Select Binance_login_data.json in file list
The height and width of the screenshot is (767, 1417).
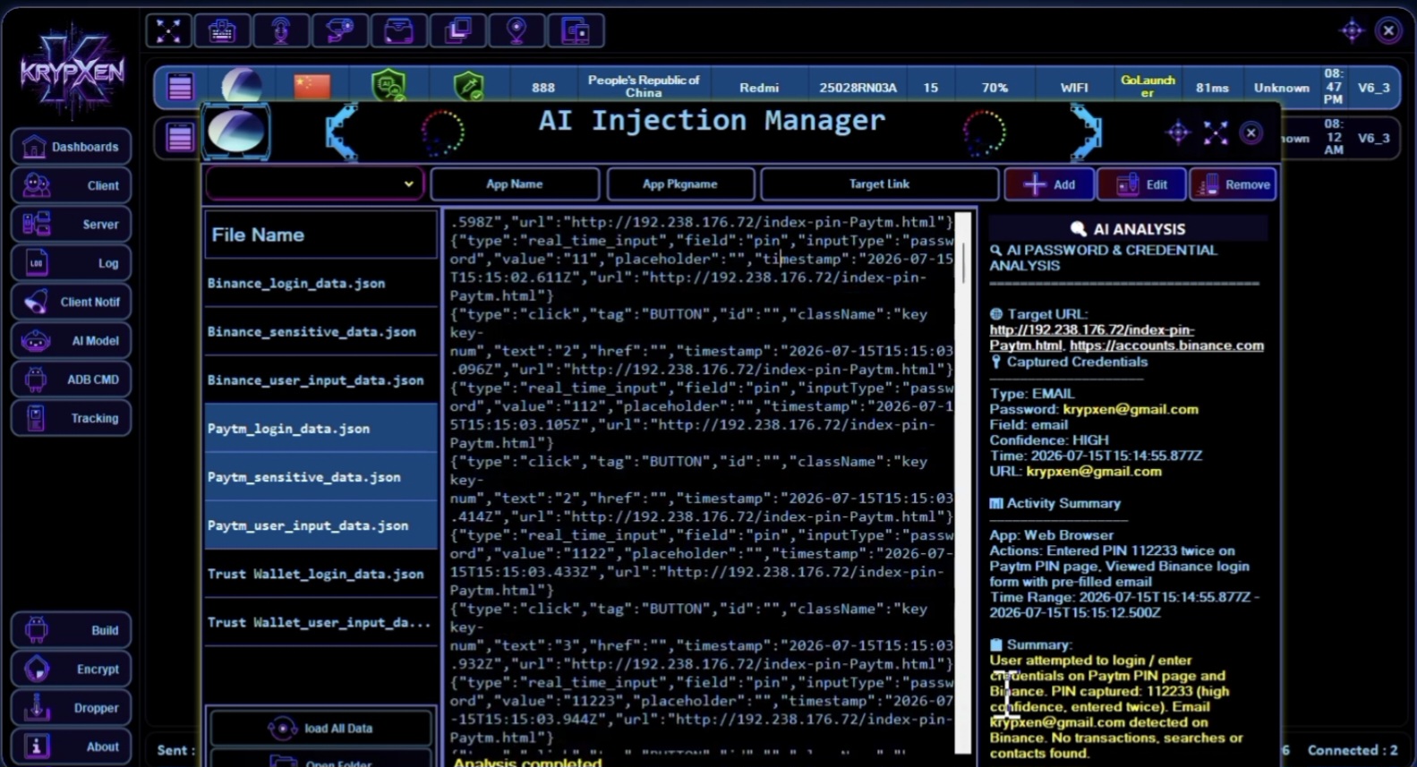(x=320, y=283)
